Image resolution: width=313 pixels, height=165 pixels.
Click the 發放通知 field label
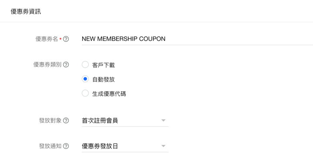(50, 146)
